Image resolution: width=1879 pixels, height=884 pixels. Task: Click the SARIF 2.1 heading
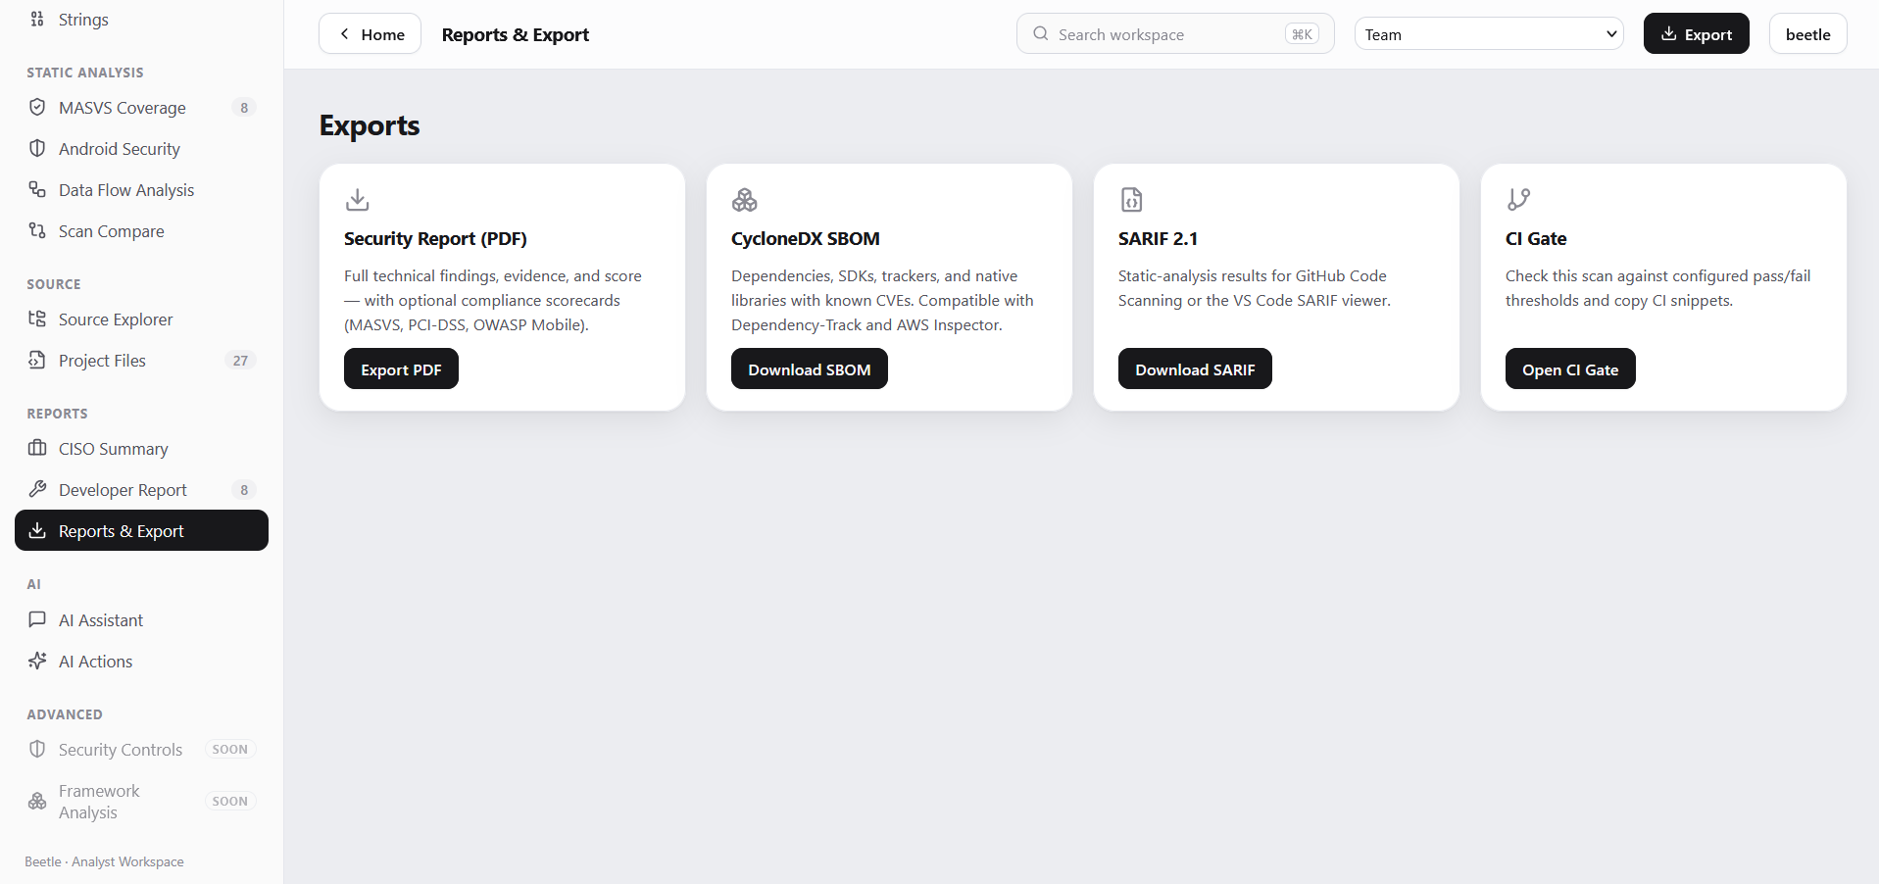coord(1158,238)
